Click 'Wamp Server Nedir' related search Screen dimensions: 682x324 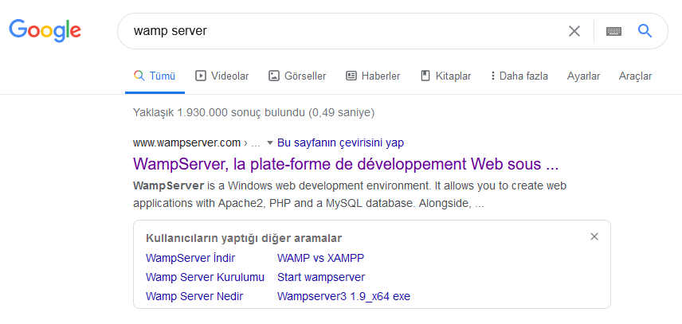[194, 297]
